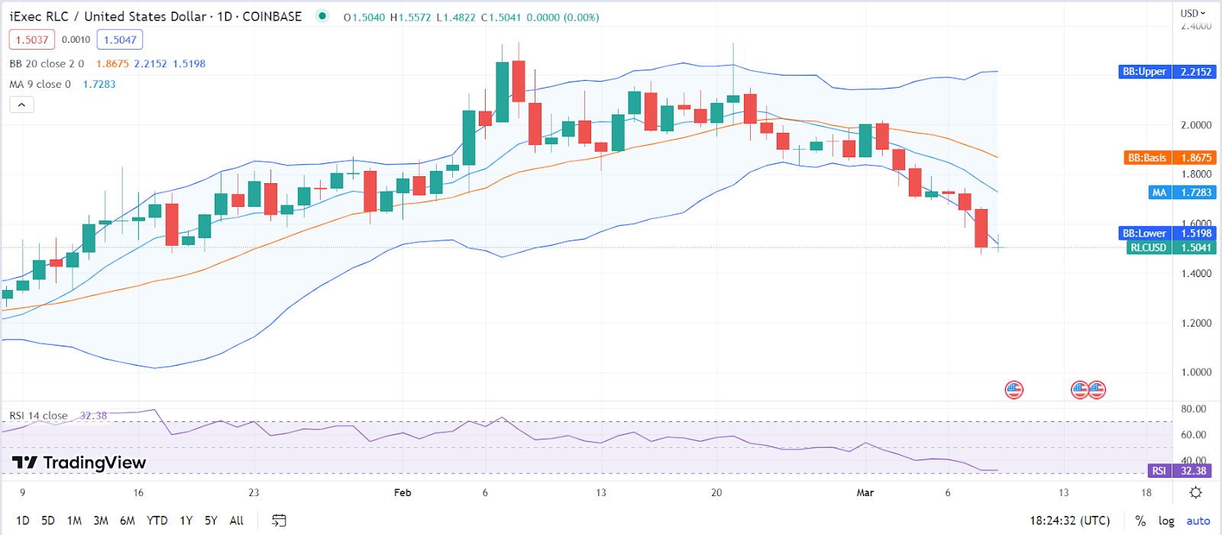Open the TradingView logo link
The height and width of the screenshot is (535, 1222).
pos(79,462)
